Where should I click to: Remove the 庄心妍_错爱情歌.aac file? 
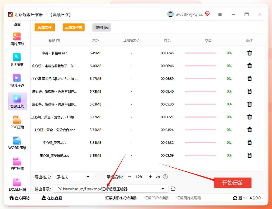pyautogui.click(x=249, y=155)
